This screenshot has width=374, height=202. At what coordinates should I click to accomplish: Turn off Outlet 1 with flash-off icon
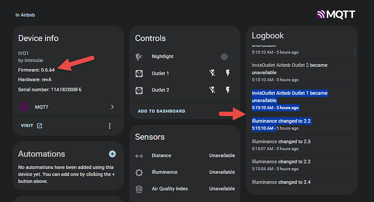click(212, 73)
